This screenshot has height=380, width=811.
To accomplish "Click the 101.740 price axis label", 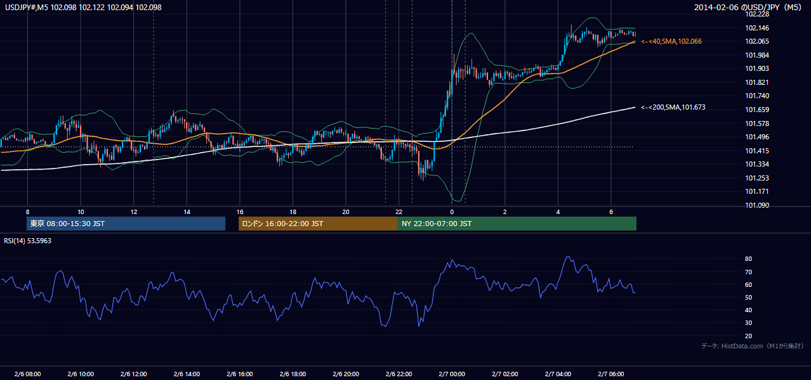I will coord(757,96).
